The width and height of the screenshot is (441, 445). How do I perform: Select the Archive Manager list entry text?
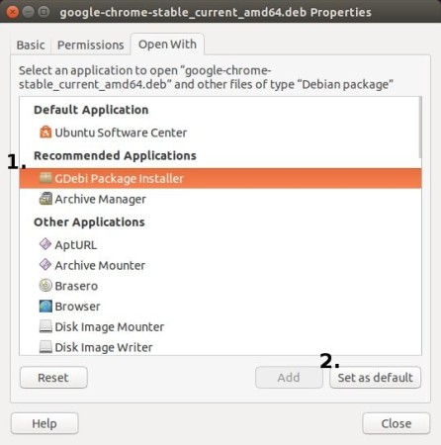click(x=100, y=199)
